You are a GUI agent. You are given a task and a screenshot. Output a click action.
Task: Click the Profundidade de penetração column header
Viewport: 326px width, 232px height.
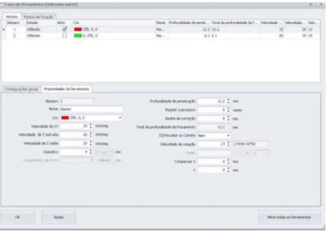[x=189, y=23]
